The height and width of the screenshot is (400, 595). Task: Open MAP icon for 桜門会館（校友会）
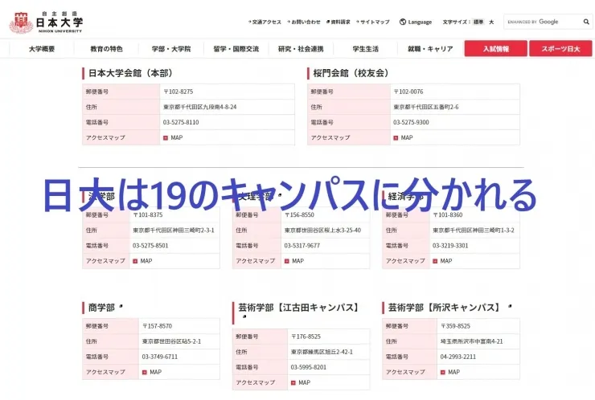(x=396, y=138)
